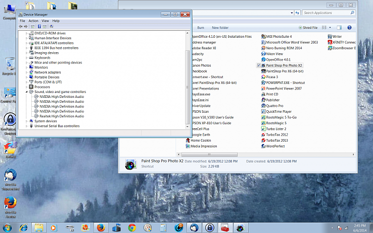
Task: Expand the DVD/CD-ROM drives node
Action: coord(27,33)
